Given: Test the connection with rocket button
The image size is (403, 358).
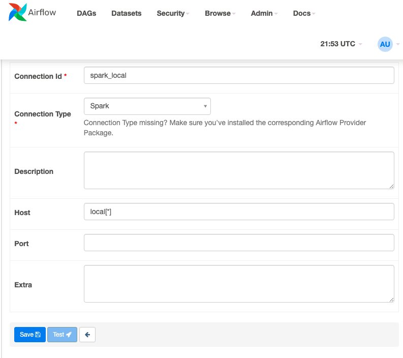Looking at the screenshot, I should pyautogui.click(x=62, y=335).
